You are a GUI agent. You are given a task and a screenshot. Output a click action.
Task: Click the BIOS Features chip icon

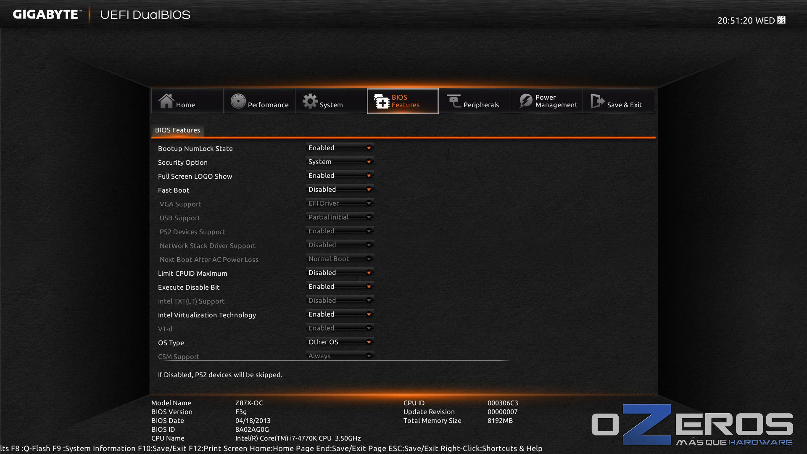point(382,101)
